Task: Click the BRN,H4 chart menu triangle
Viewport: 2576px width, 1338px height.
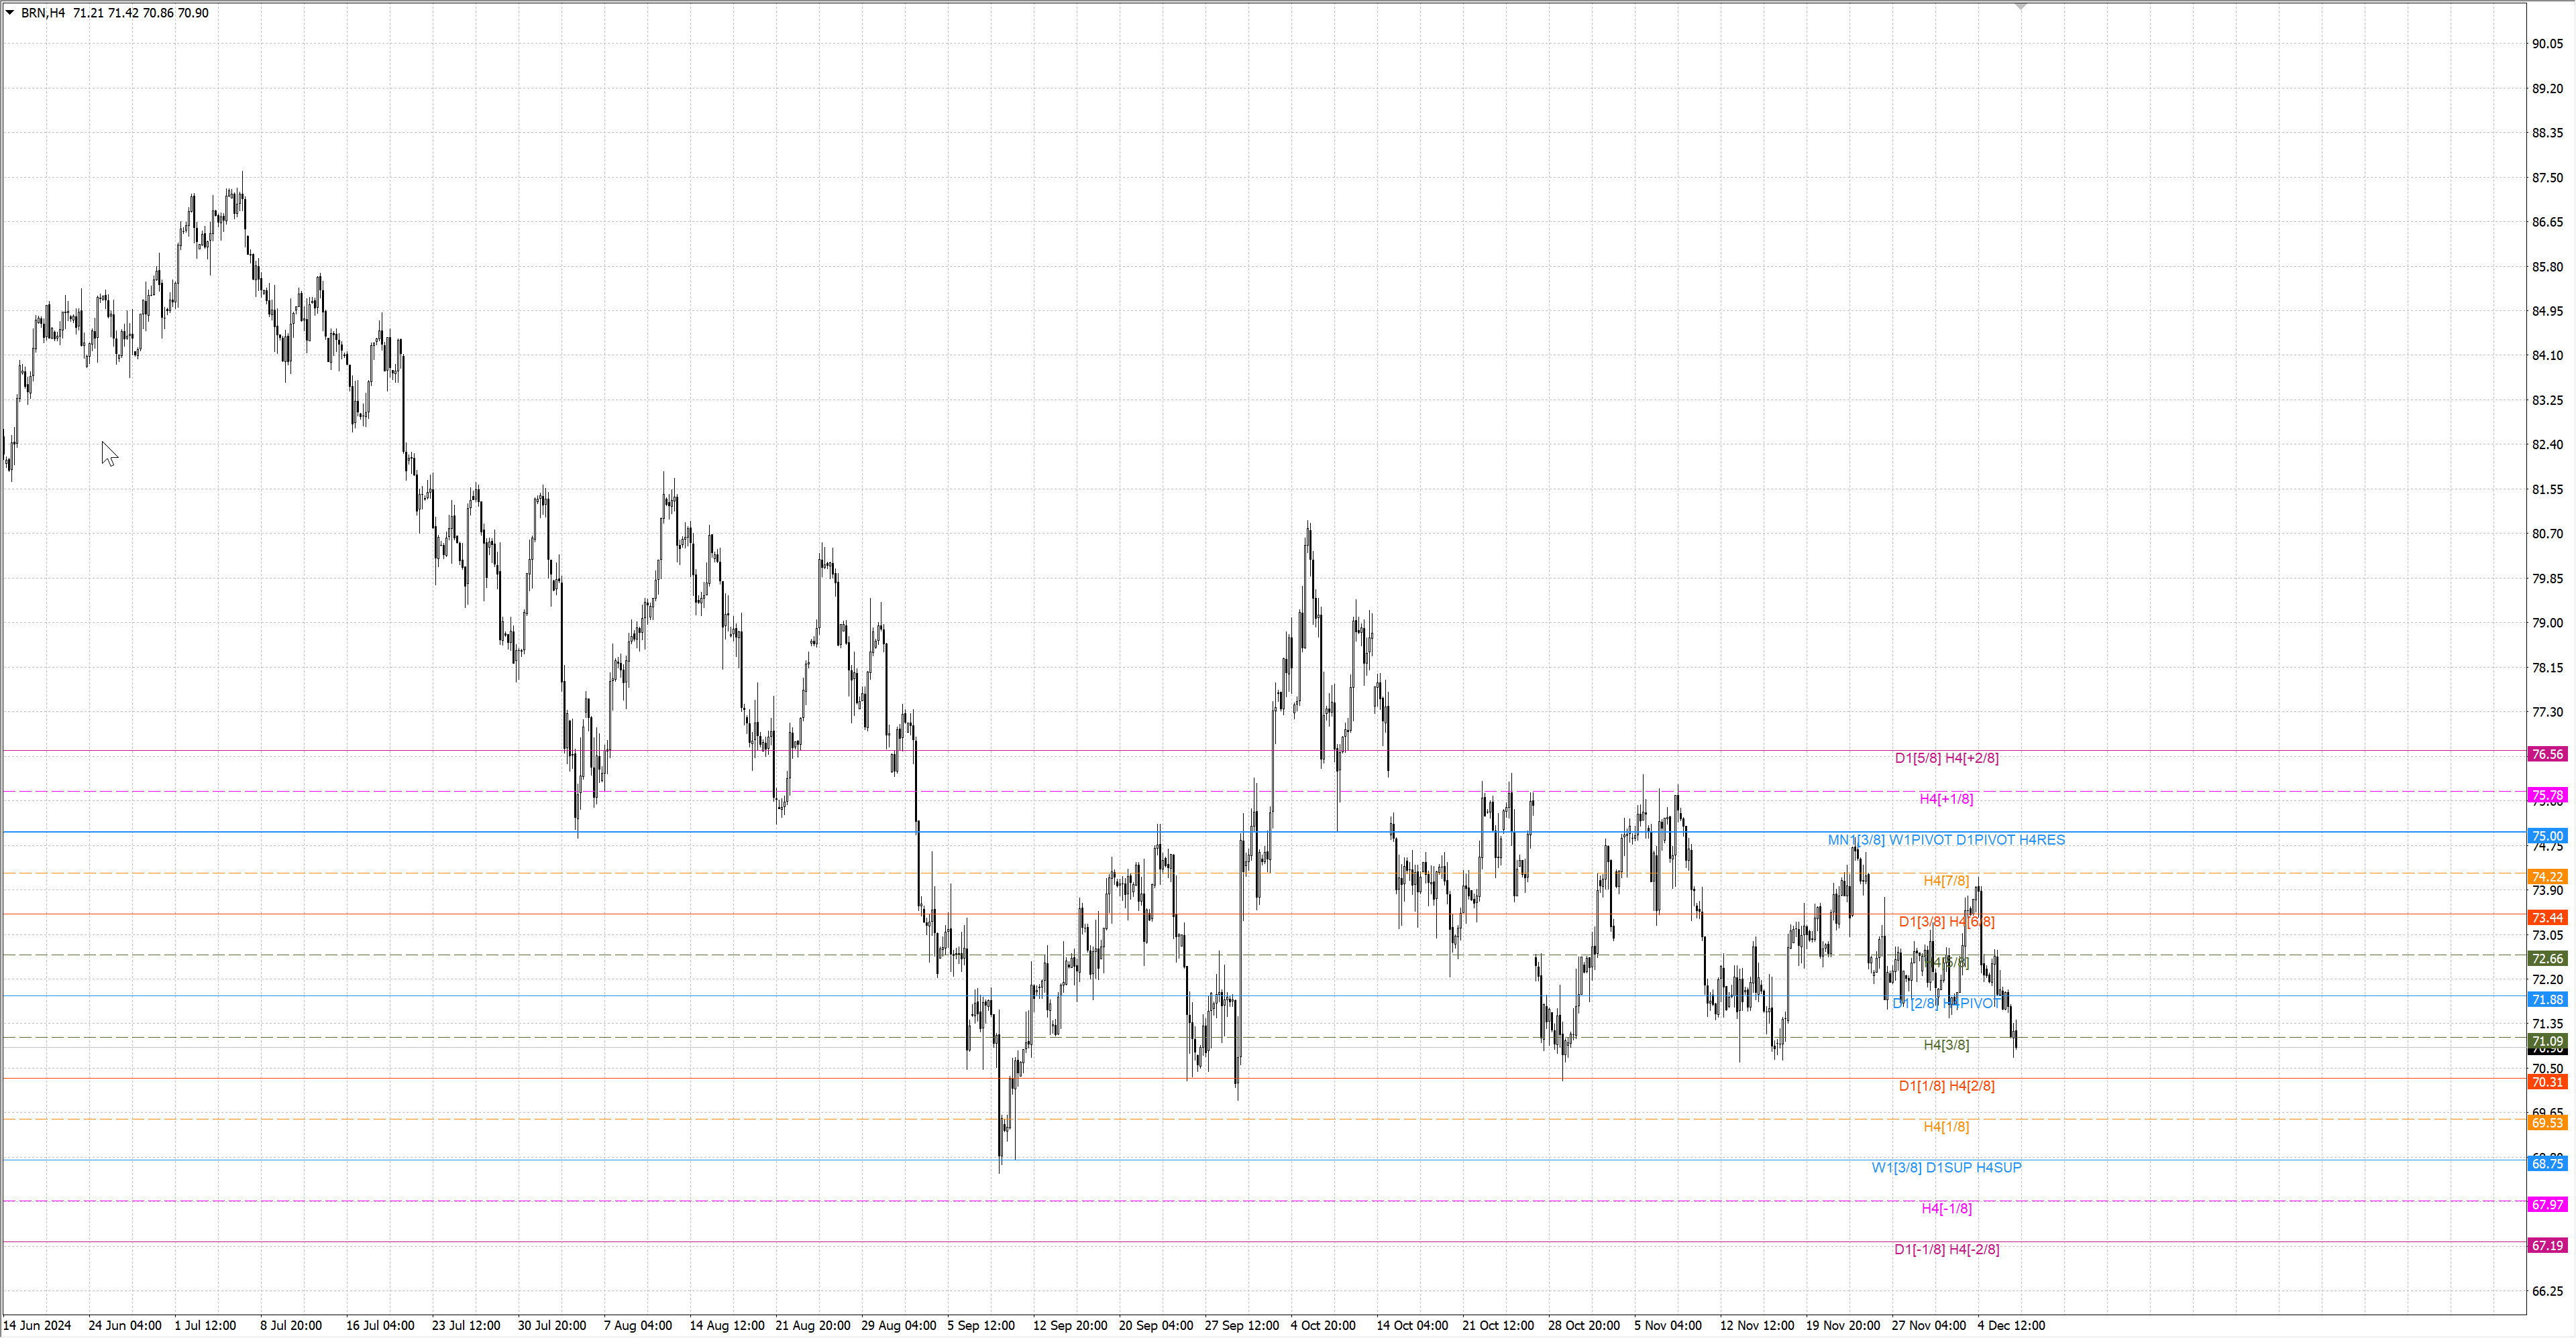Action: pos(10,13)
